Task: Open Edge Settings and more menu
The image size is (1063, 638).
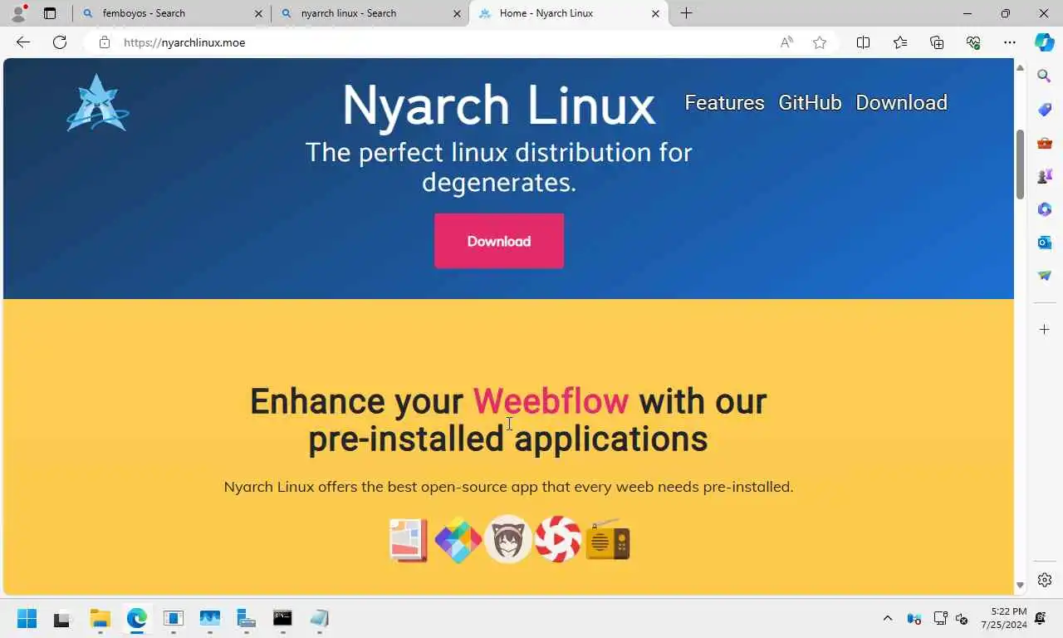Action: coord(1009,42)
